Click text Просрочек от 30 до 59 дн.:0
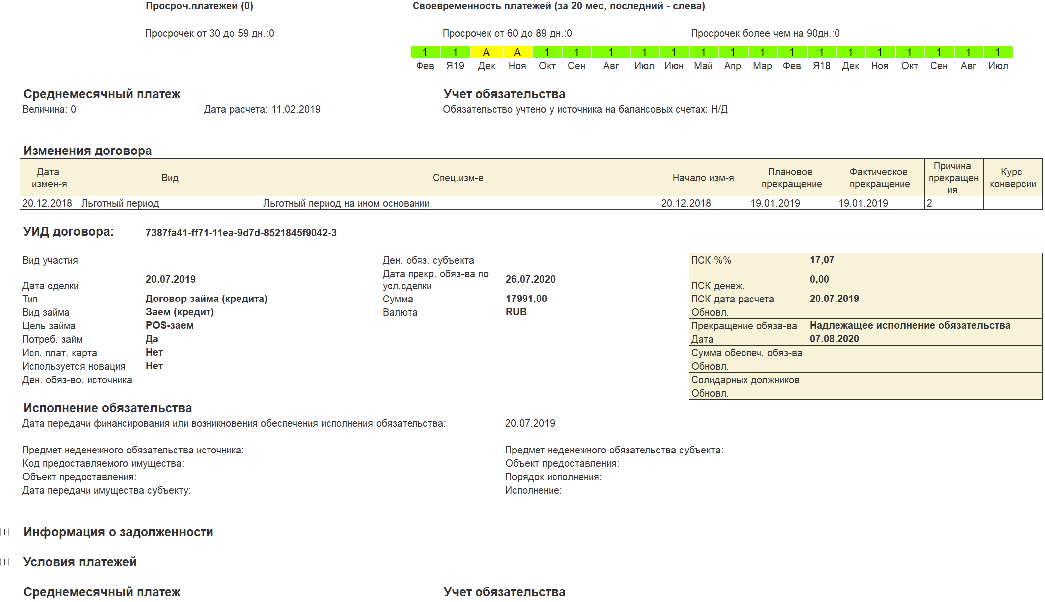The height and width of the screenshot is (602, 1045). pyautogui.click(x=209, y=33)
